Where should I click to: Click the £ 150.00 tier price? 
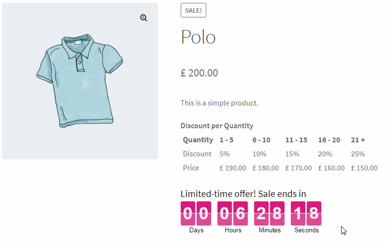pos(364,168)
